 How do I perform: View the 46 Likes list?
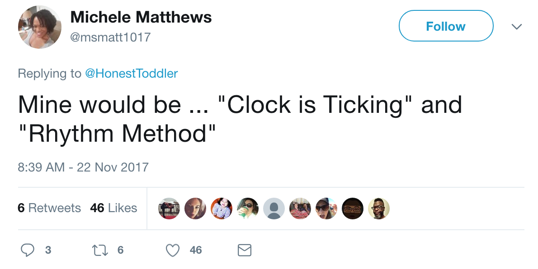[113, 208]
